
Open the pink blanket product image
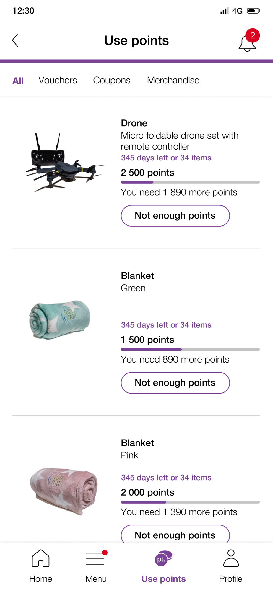64,491
